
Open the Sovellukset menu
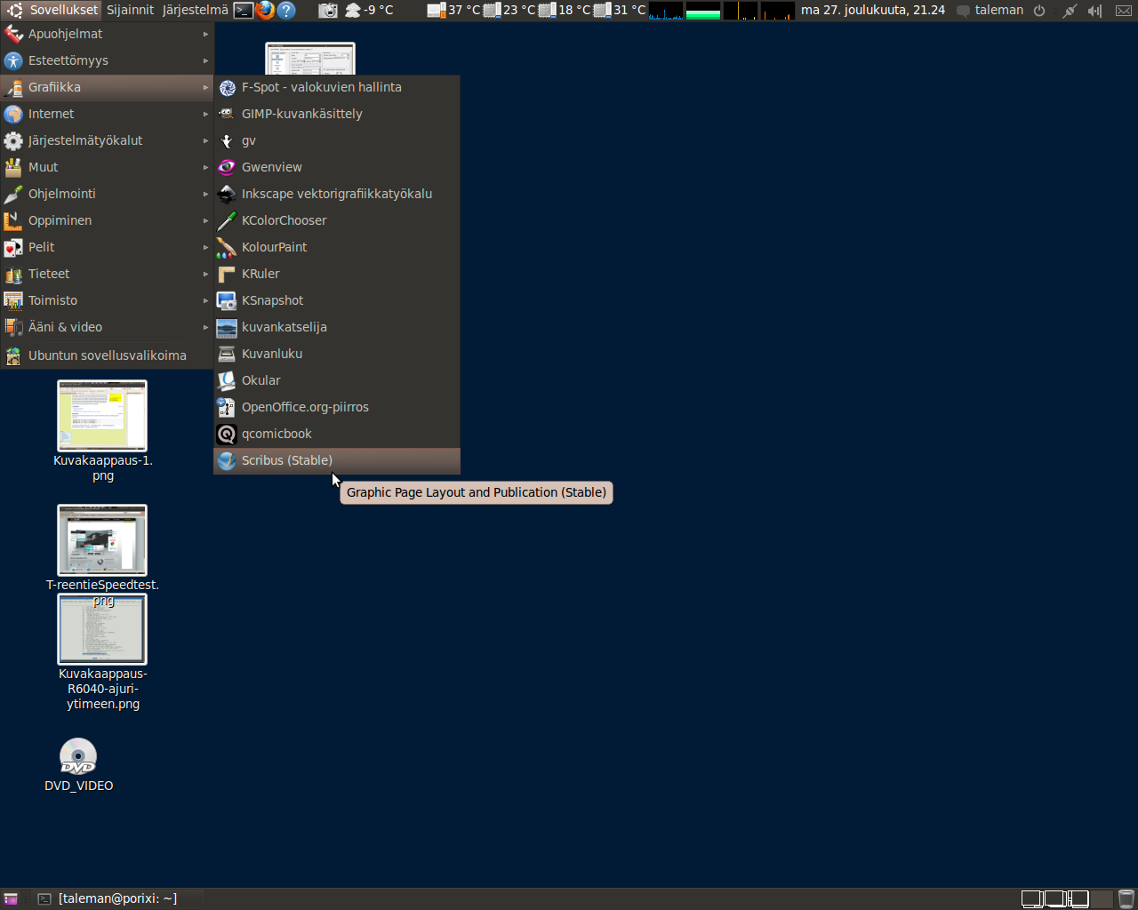click(x=52, y=10)
